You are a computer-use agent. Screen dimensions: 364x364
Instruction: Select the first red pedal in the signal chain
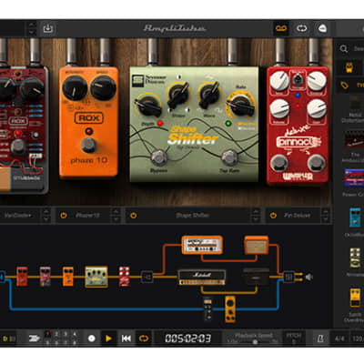(x=22, y=276)
